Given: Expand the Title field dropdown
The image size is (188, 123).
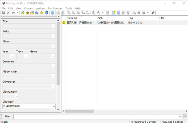Looking at the screenshot, I should [x=54, y=26].
